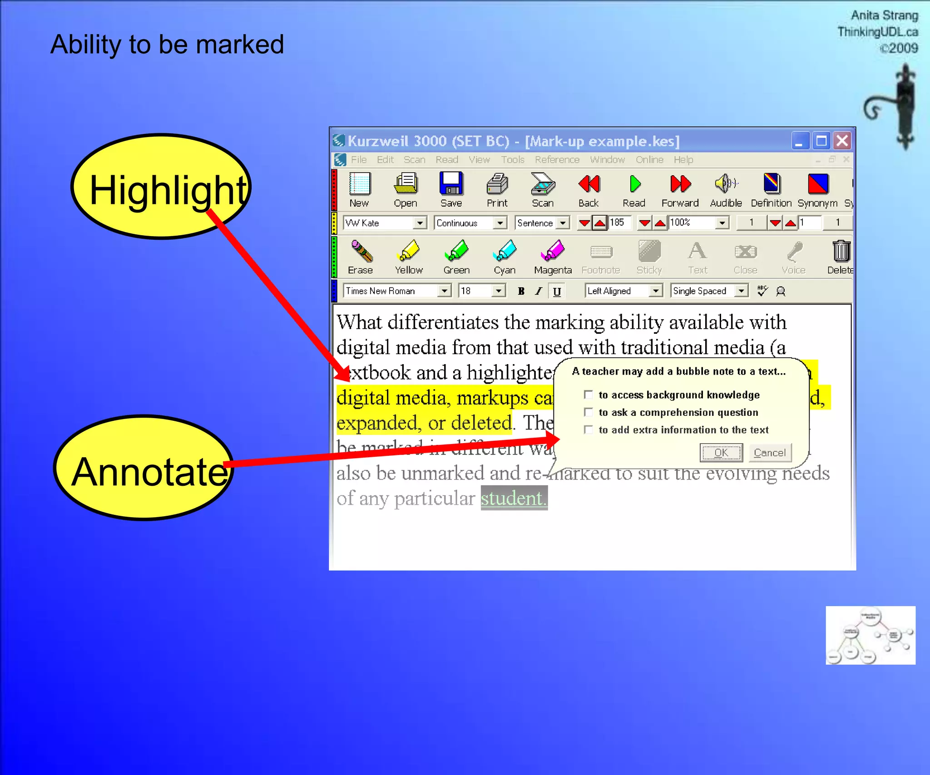Open the File menu
The width and height of the screenshot is (930, 775).
coord(359,160)
